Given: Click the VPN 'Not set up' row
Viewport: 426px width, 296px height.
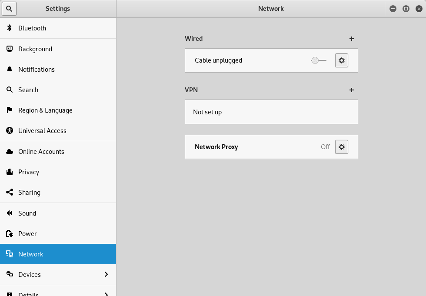Looking at the screenshot, I should click(x=271, y=112).
